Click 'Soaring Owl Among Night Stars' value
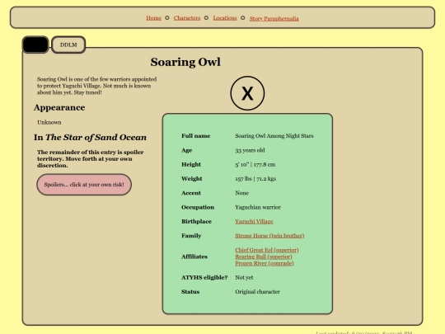445x334 pixels. tap(274, 136)
